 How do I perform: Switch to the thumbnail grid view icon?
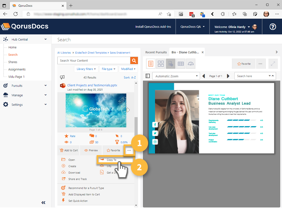point(161,63)
